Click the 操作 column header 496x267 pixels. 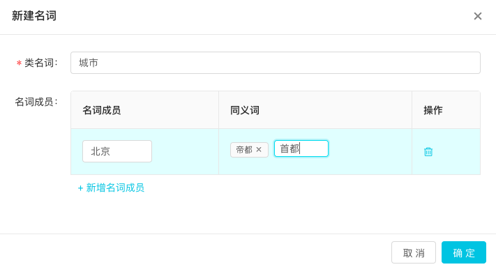point(433,110)
